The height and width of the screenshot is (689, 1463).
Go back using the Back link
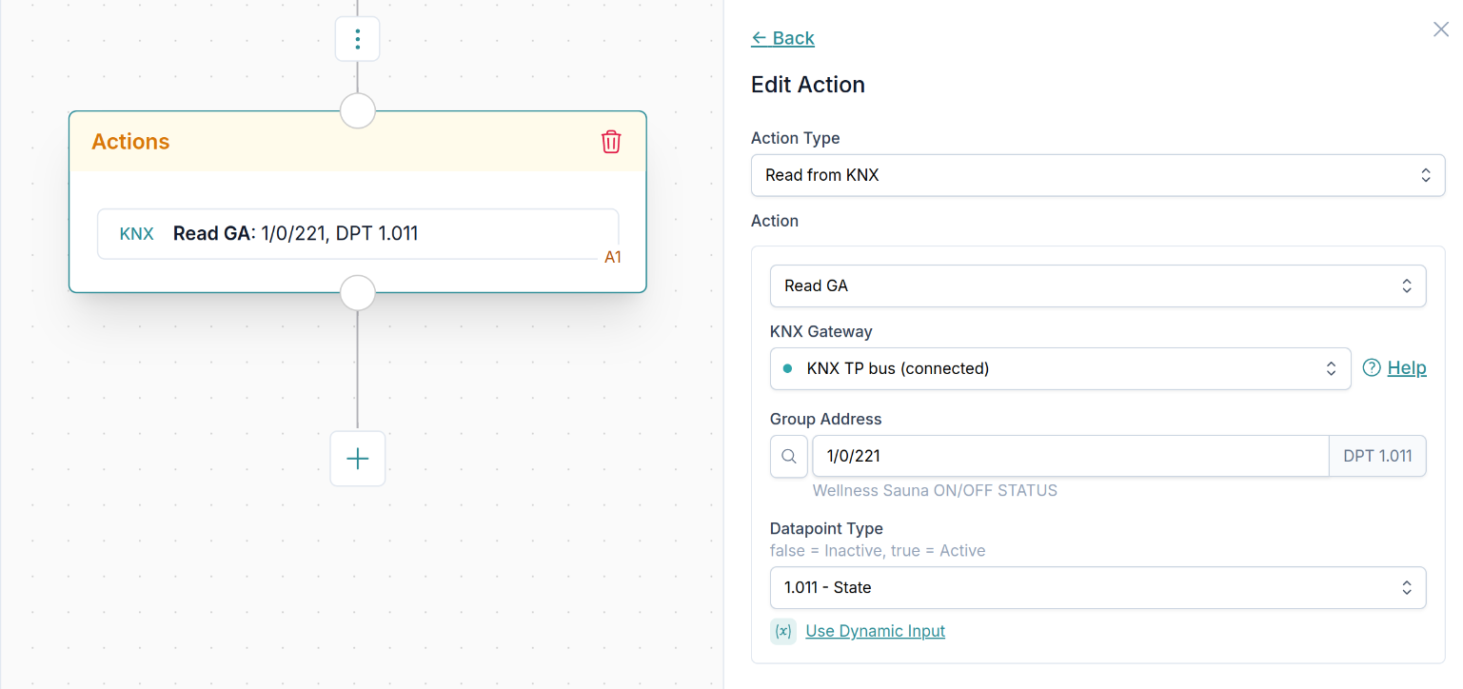point(782,38)
